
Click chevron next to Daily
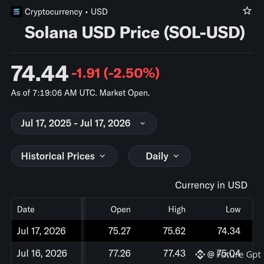176,156
